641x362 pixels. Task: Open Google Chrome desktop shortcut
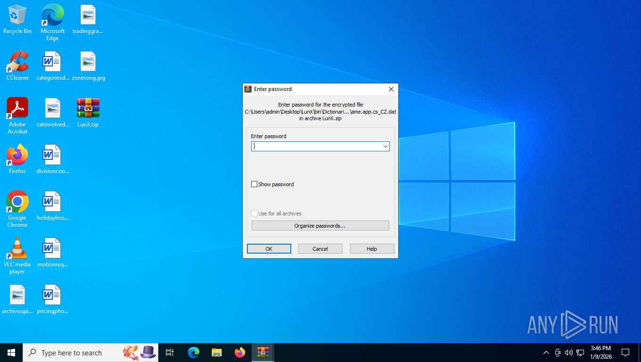[x=17, y=209]
